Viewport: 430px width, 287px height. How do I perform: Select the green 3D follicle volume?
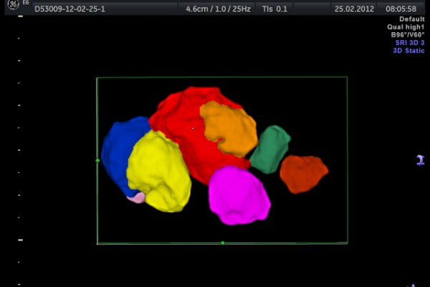(x=270, y=149)
